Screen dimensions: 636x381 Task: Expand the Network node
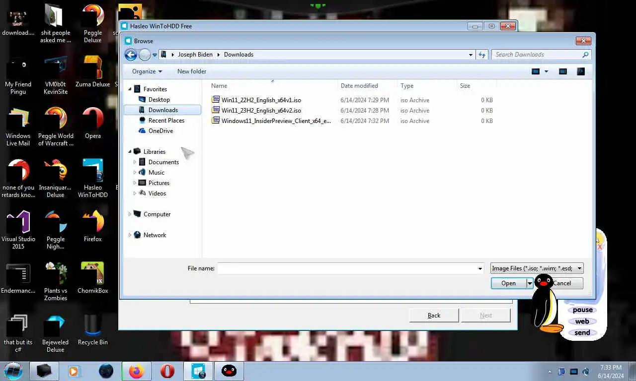(130, 235)
